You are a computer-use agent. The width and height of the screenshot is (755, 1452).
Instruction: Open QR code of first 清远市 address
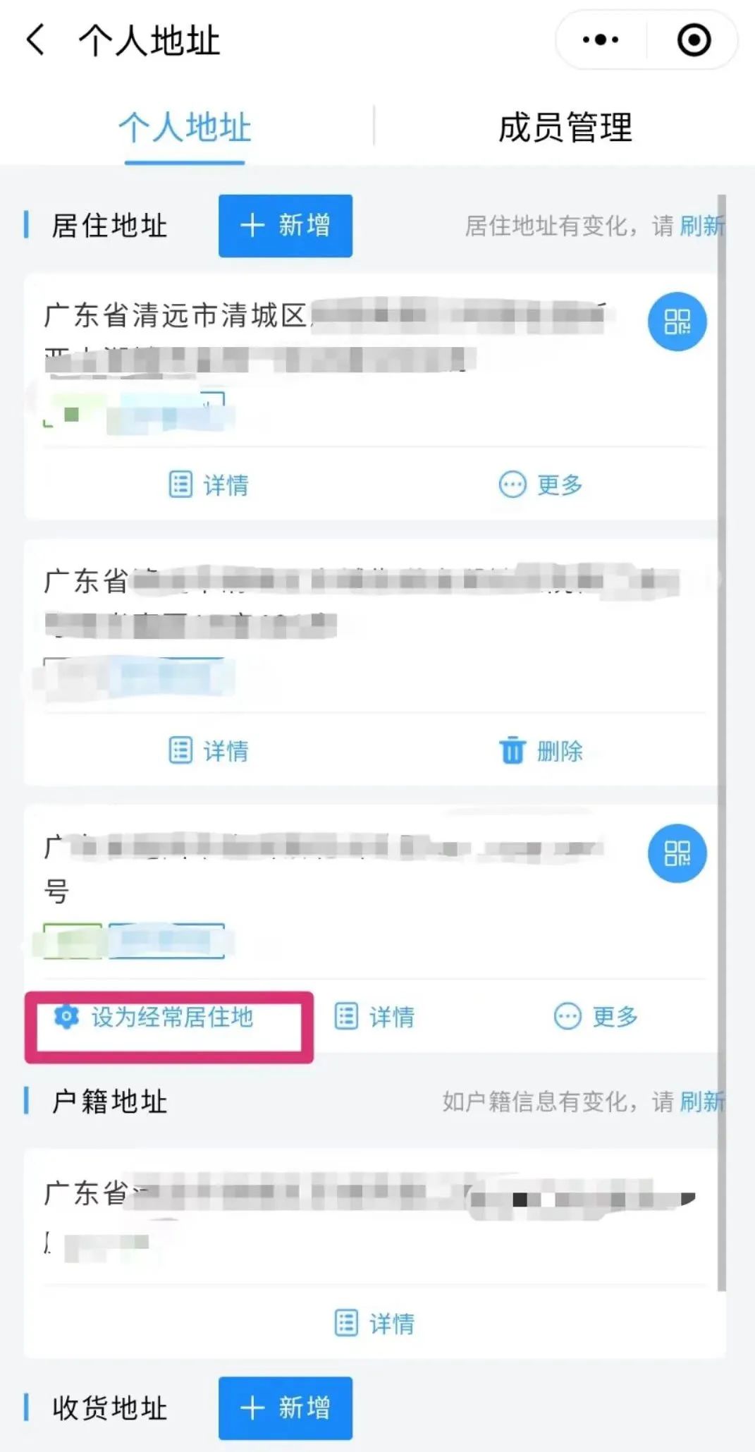click(677, 322)
